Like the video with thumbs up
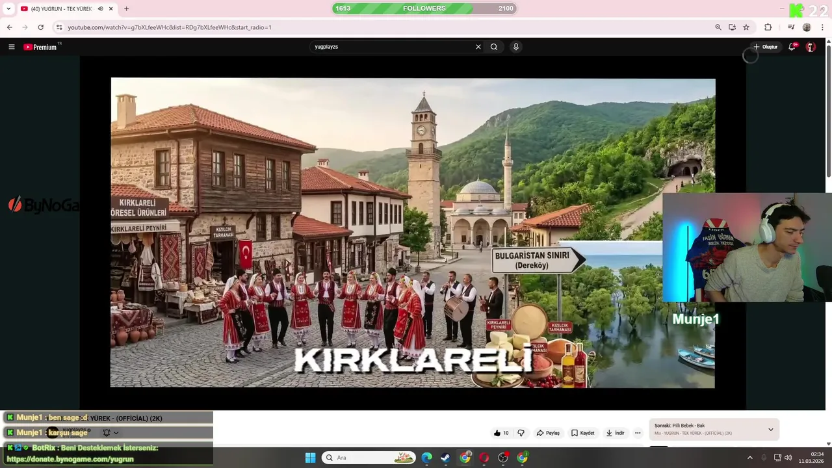832x468 pixels. click(501, 433)
